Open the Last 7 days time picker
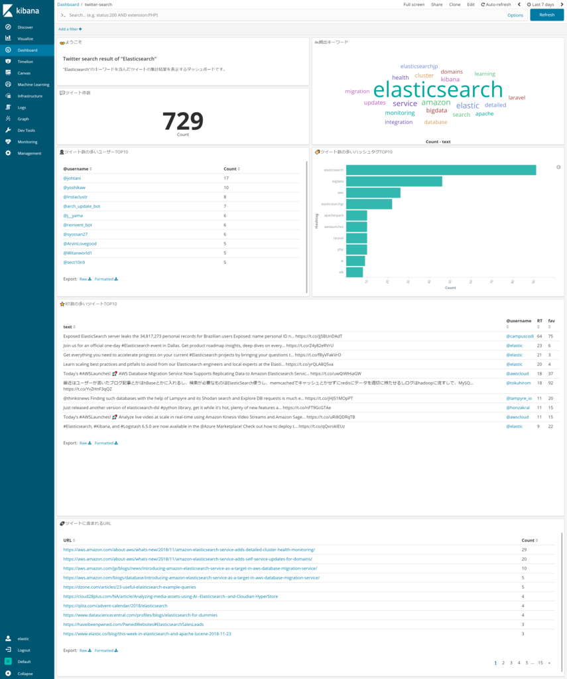This screenshot has height=679, width=567. (x=540, y=5)
